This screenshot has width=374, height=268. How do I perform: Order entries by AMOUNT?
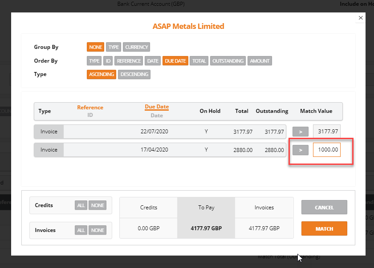coord(260,61)
